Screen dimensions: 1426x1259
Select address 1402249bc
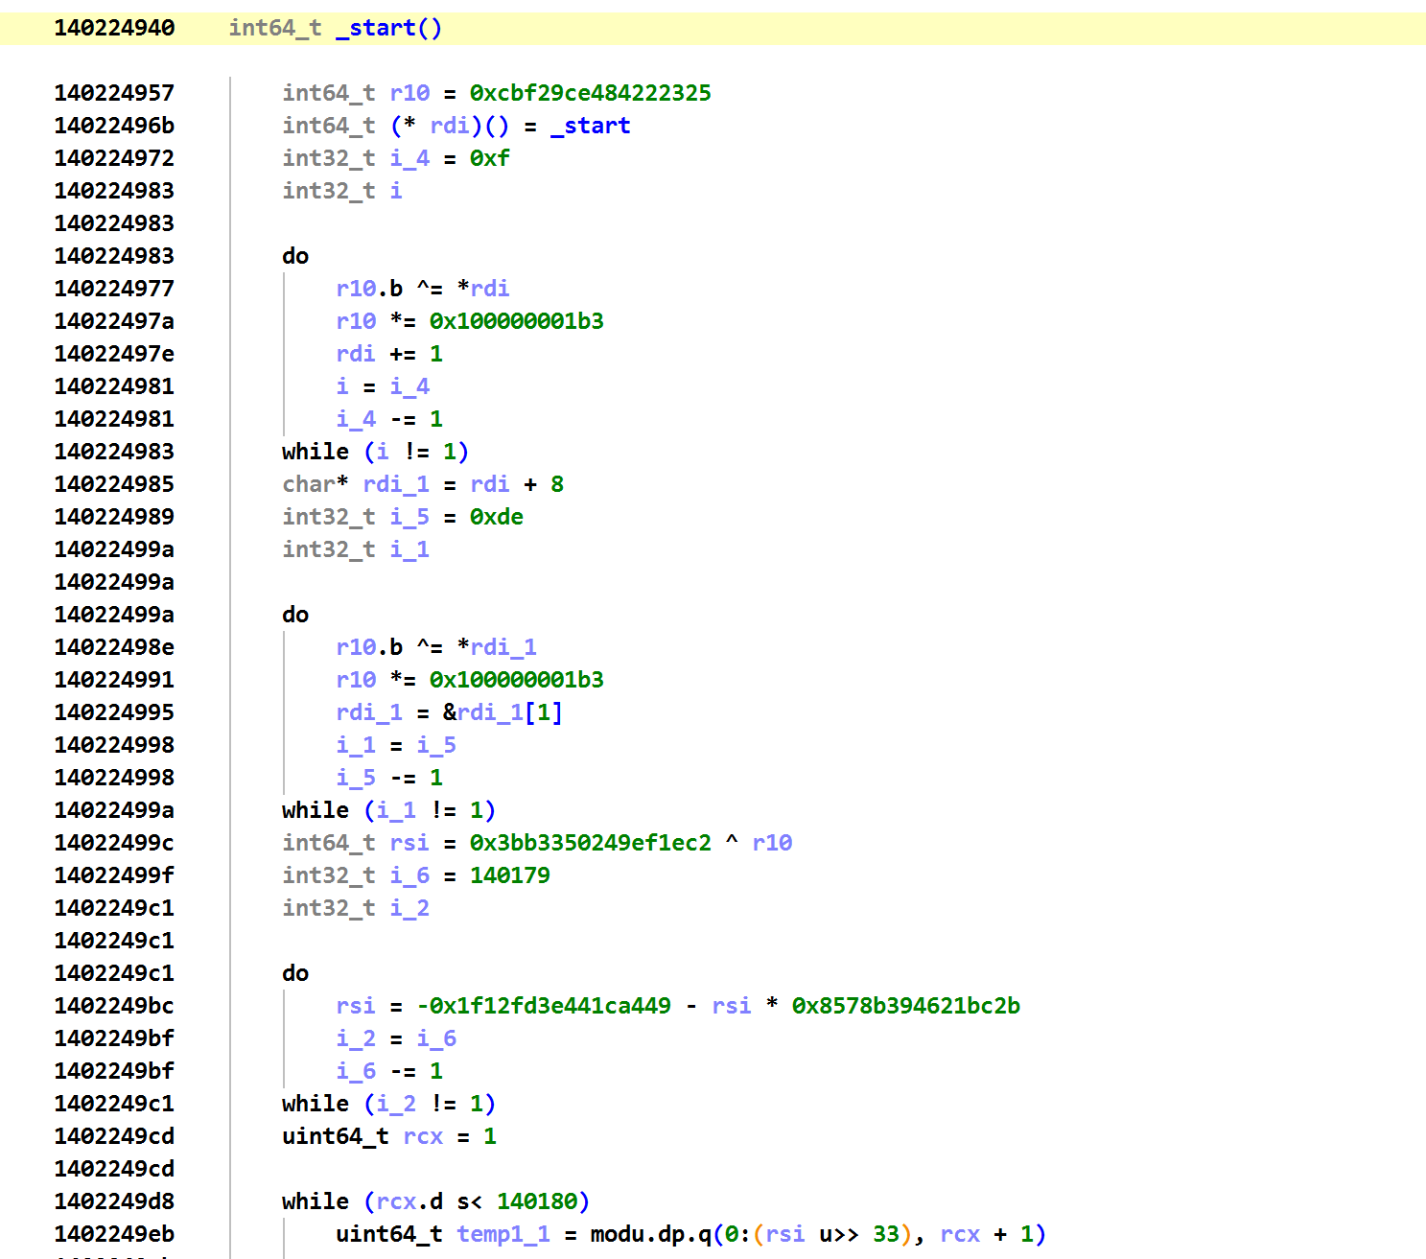tap(114, 1006)
